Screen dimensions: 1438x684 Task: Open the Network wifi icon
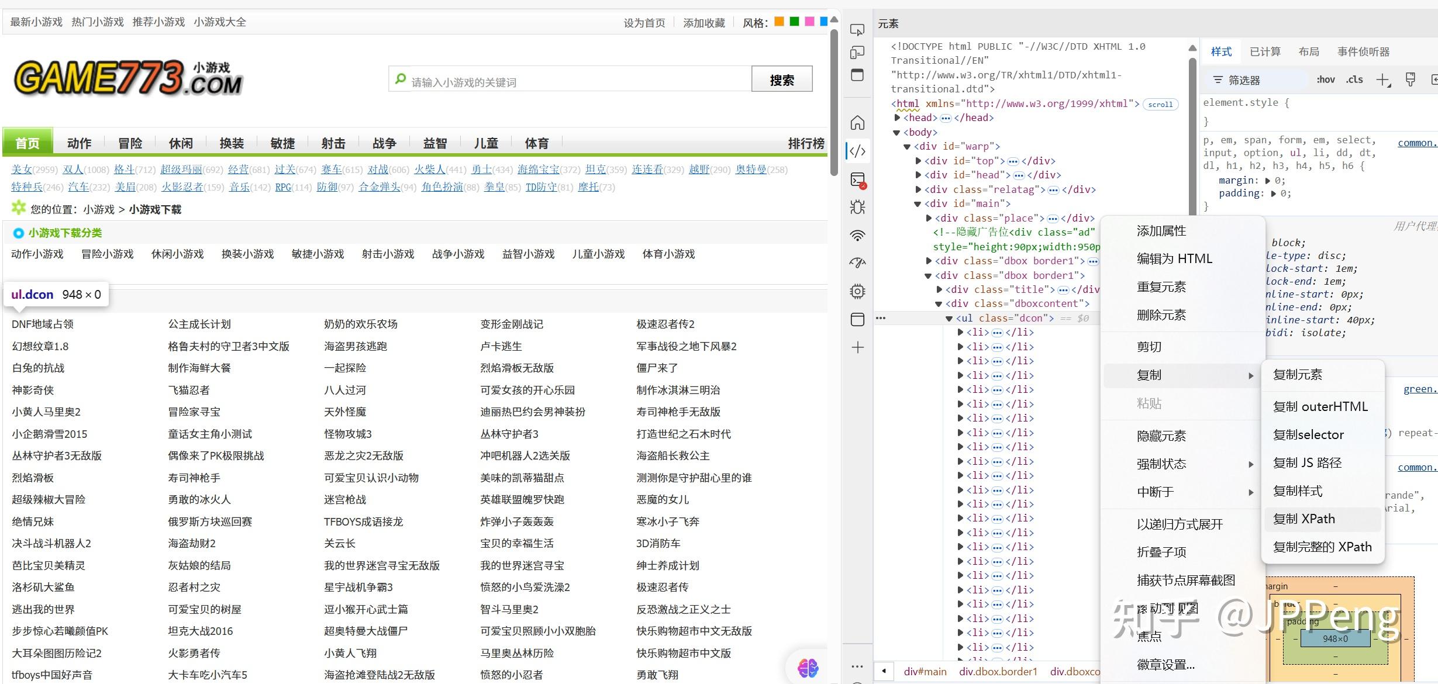(x=857, y=236)
